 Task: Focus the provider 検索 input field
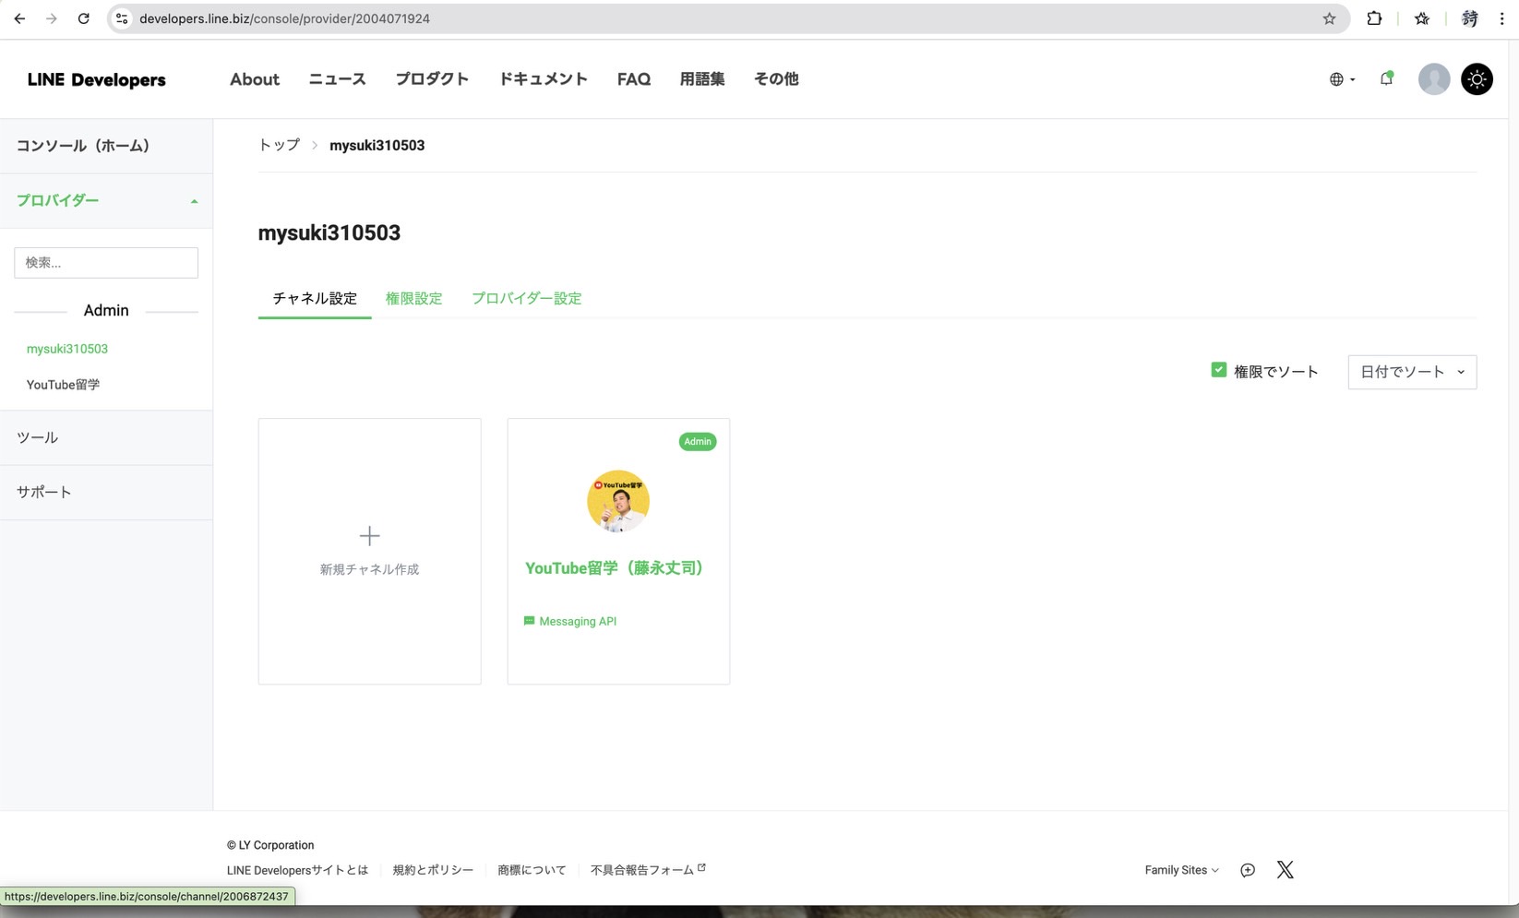[106, 263]
